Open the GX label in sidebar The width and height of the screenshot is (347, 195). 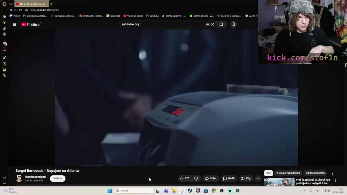coord(4,178)
